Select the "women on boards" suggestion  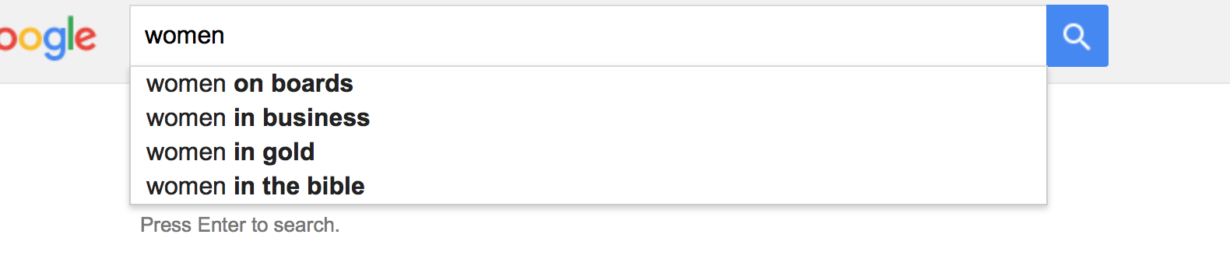click(588, 83)
